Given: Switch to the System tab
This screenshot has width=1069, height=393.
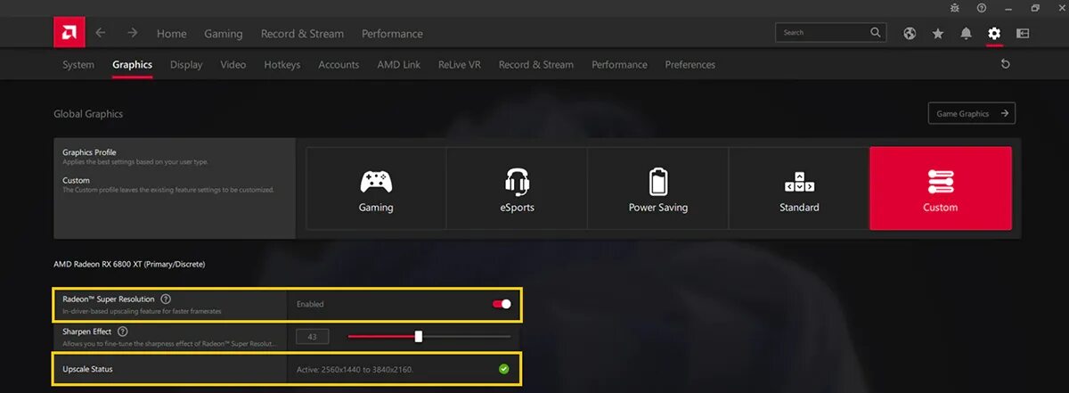Looking at the screenshot, I should pos(78,64).
